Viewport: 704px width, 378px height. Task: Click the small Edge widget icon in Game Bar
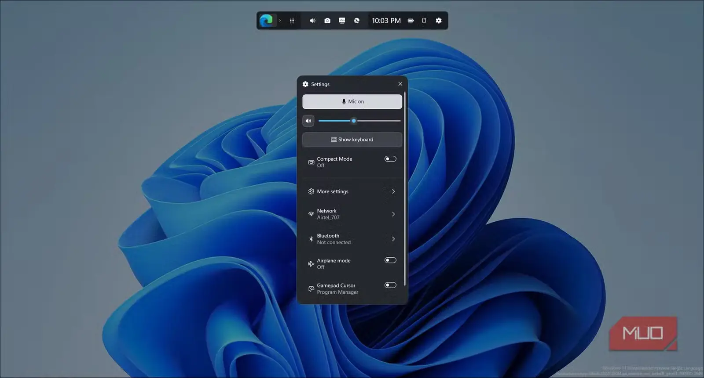click(357, 21)
